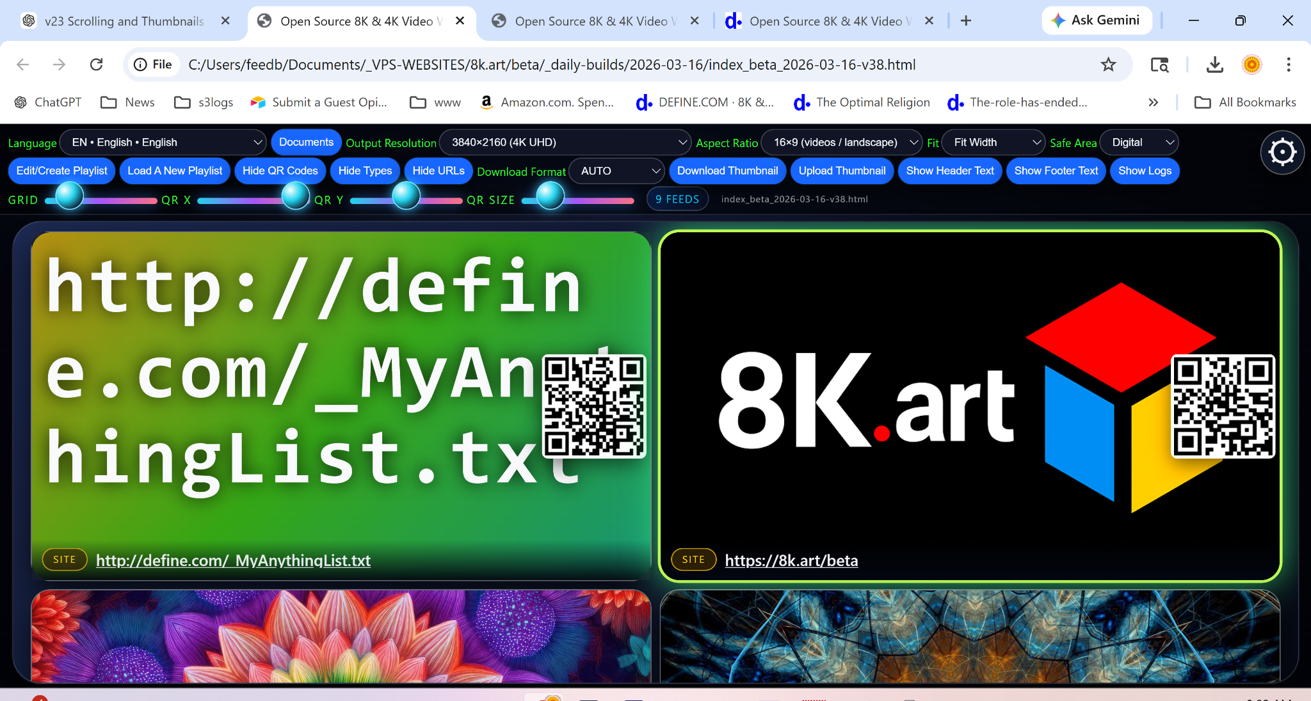
Task: Toggle Hide QR Codes
Action: 280,171
